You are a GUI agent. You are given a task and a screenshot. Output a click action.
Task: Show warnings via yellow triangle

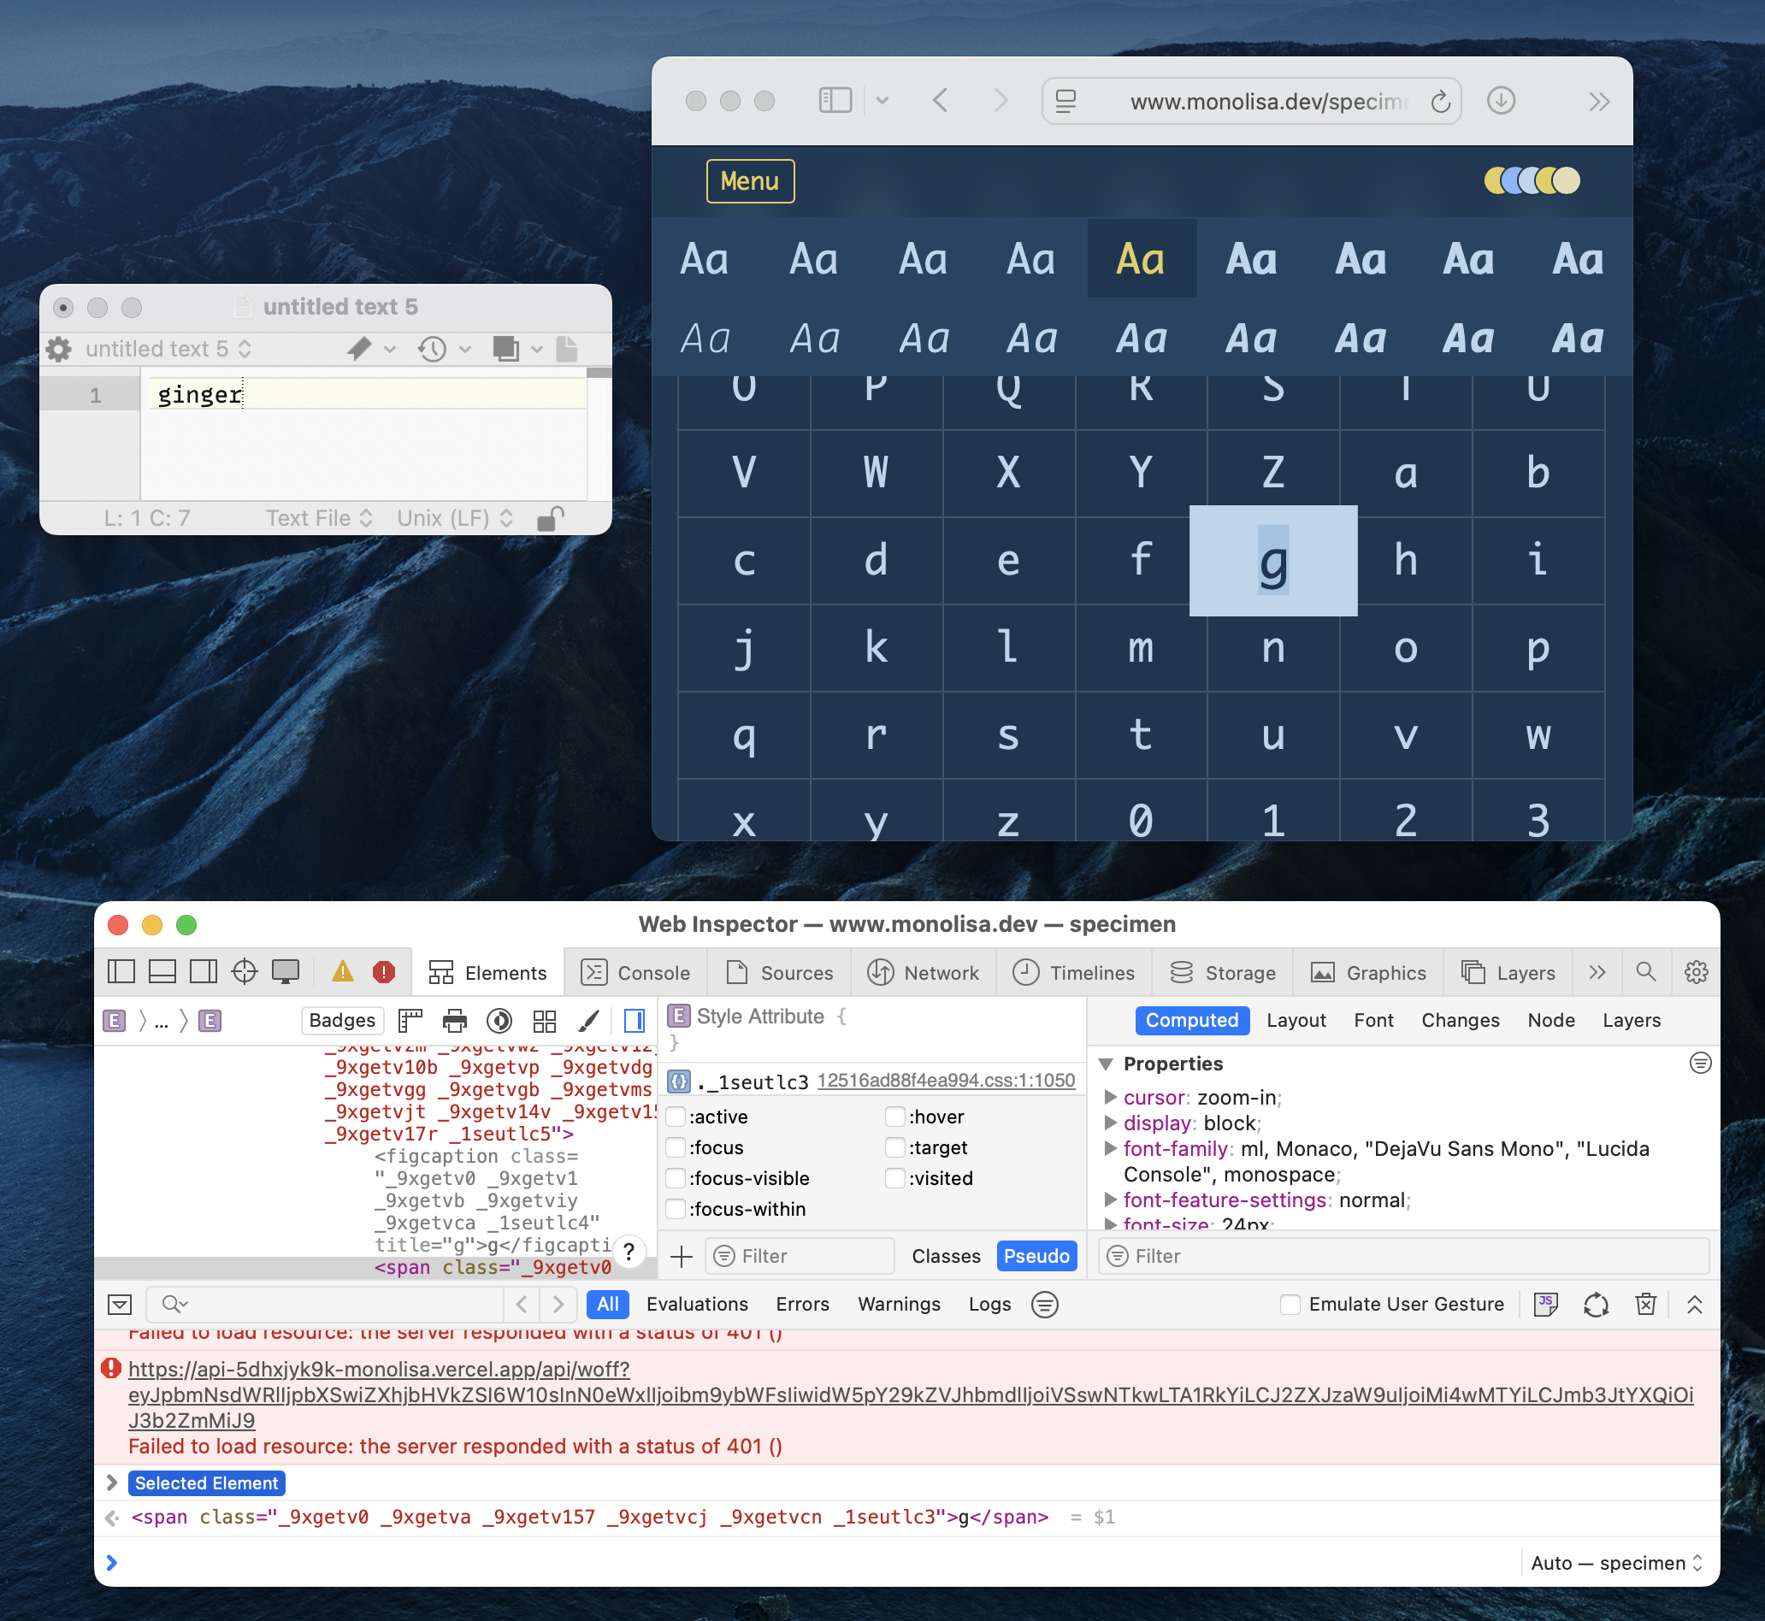point(342,972)
